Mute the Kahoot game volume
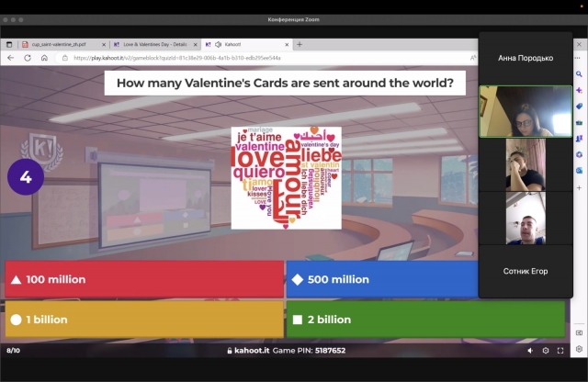Screen dimensions: 588x382 (530, 351)
